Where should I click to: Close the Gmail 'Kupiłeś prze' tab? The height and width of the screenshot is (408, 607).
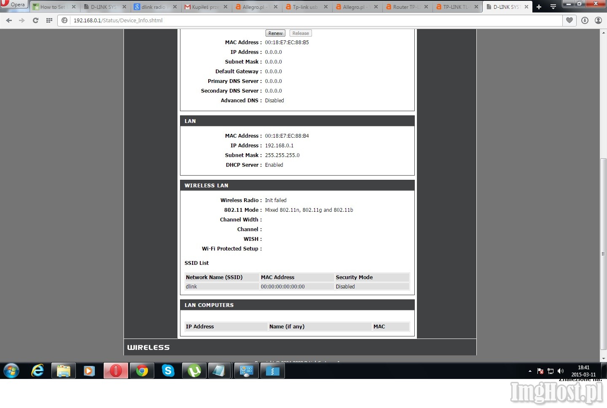point(226,7)
